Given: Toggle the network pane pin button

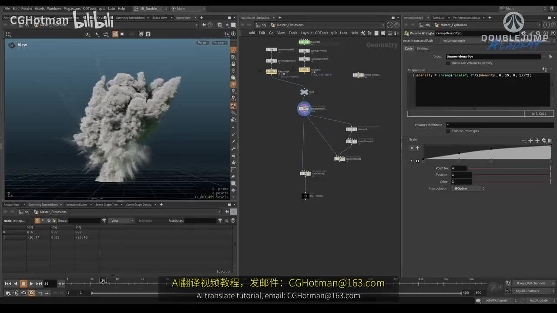Looking at the screenshot, I should coord(390,25).
